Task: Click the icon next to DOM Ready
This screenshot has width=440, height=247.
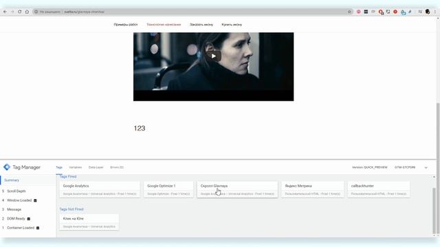Action: tap(29, 219)
